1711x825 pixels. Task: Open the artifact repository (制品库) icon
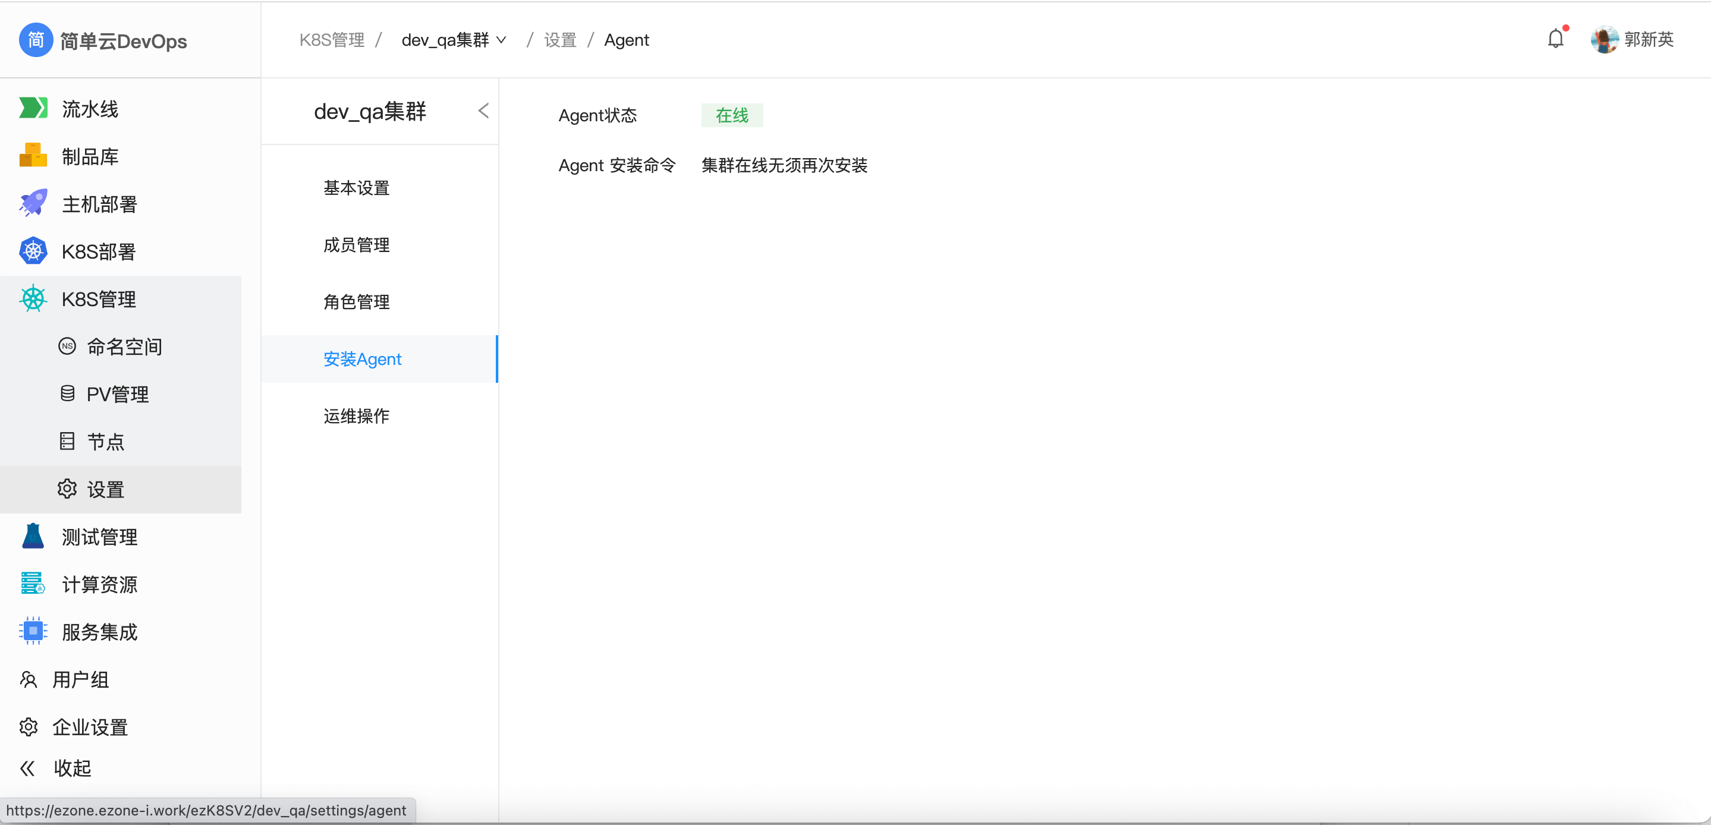coord(33,156)
